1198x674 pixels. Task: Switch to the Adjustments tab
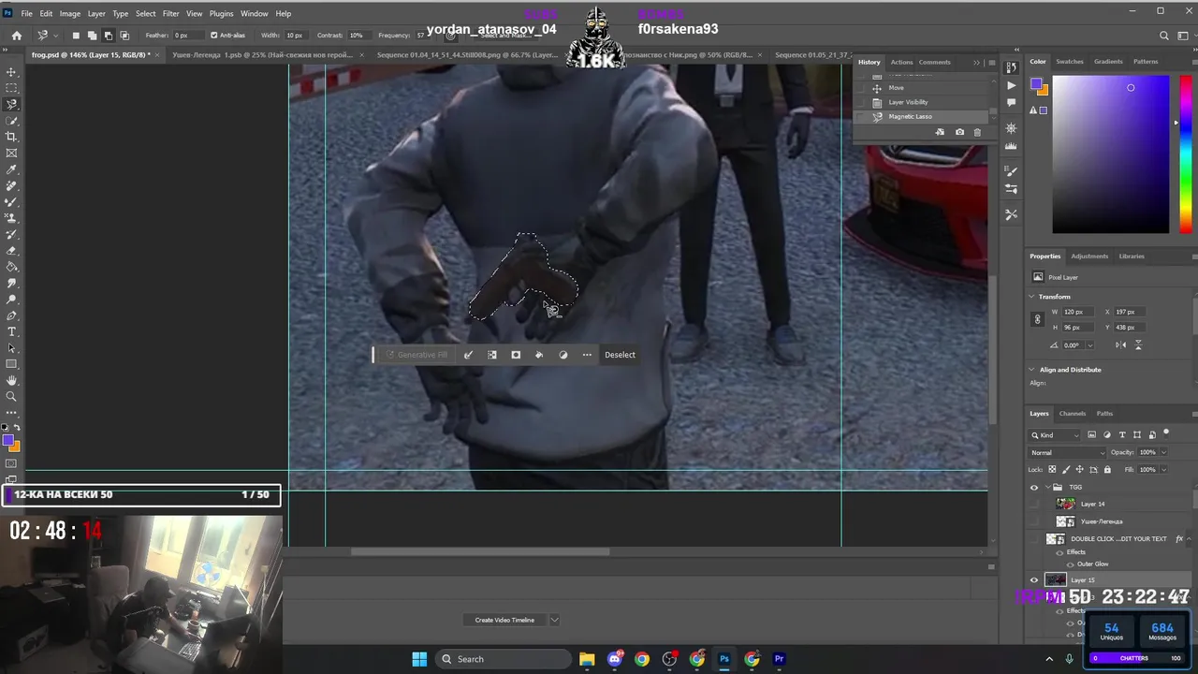(1089, 256)
